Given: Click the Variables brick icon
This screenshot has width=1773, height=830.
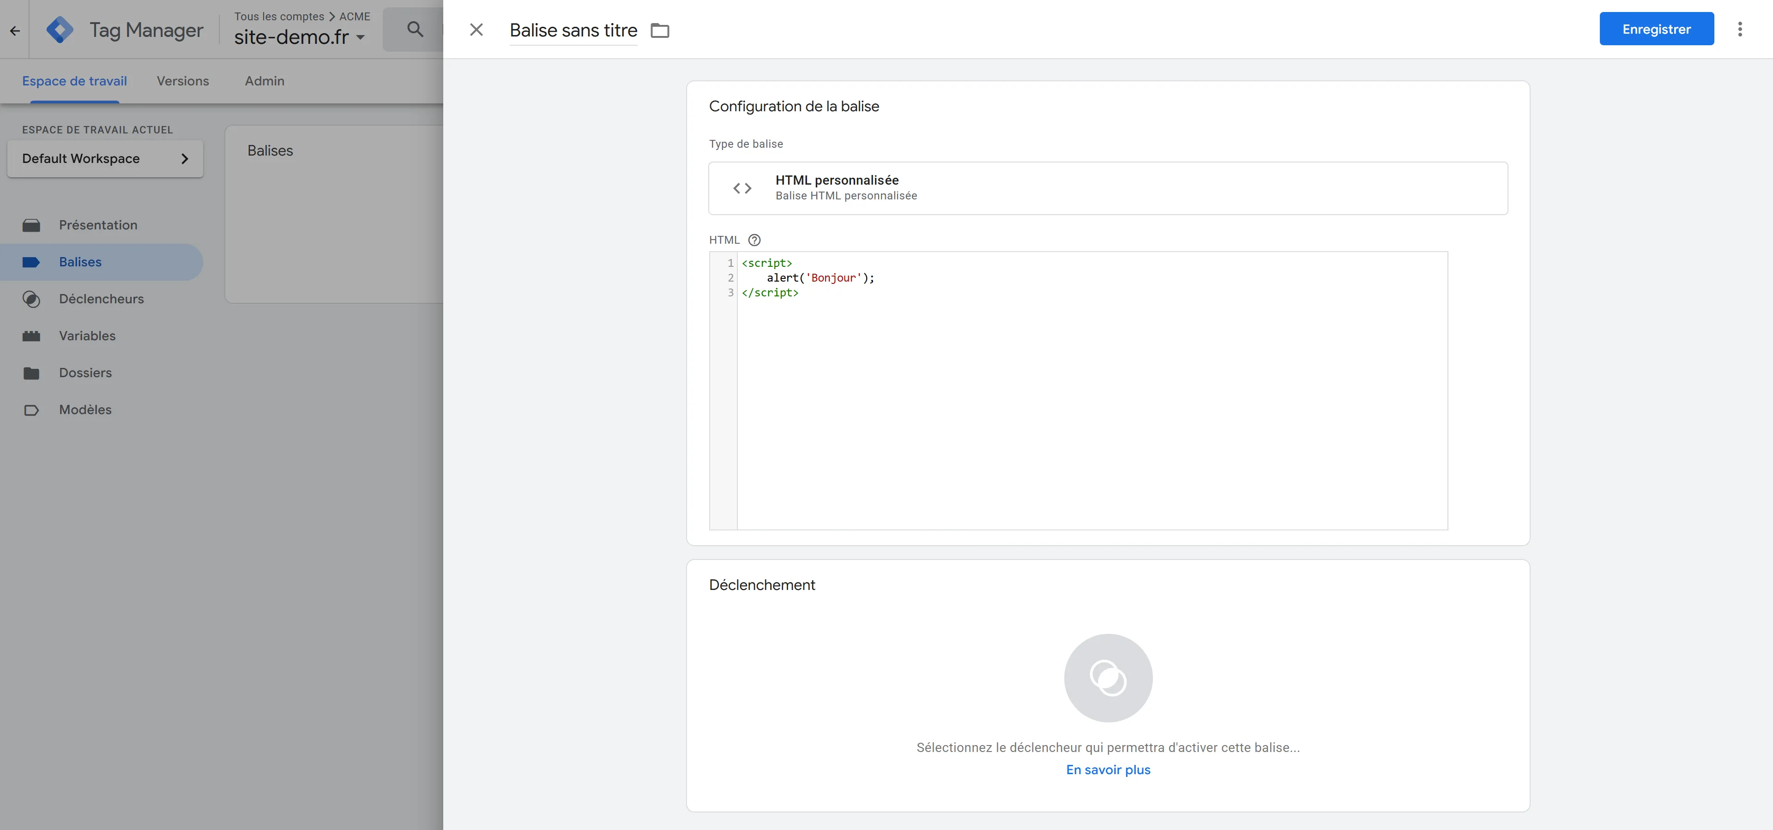Looking at the screenshot, I should pyautogui.click(x=32, y=336).
